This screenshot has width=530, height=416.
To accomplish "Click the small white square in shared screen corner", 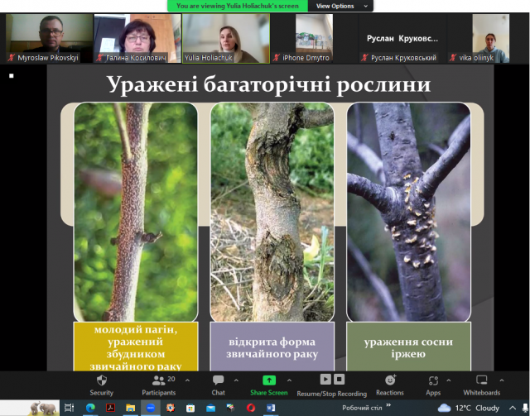I will click(x=11, y=75).
